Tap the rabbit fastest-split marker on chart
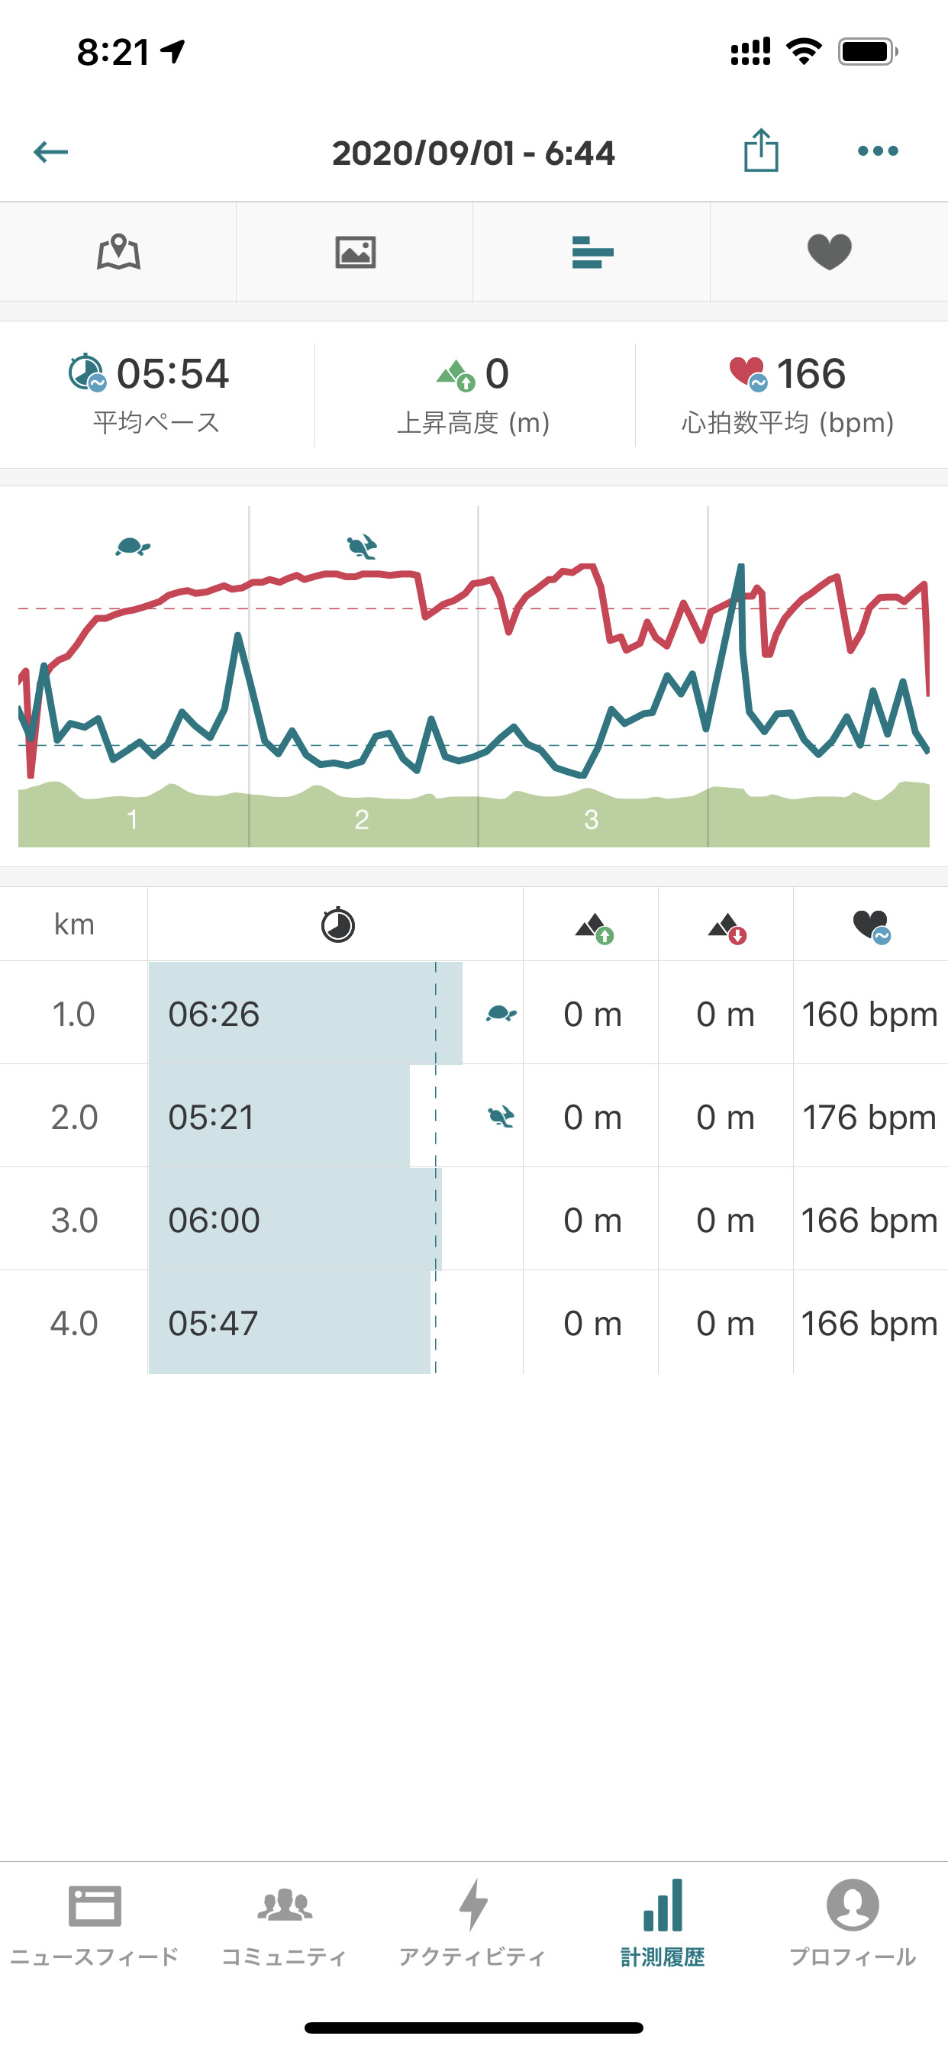Viewport: 948px width, 2052px height. pyautogui.click(x=362, y=547)
